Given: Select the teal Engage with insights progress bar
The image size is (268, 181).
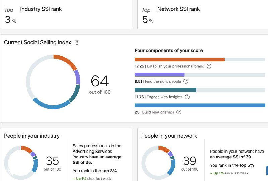Looking at the screenshot, I should tap(165, 90).
